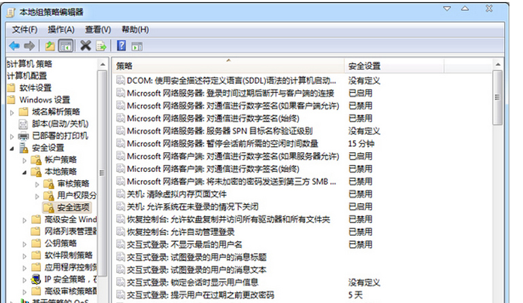
Task: Click policy icon beside DCOM entry
Action: [x=120, y=80]
